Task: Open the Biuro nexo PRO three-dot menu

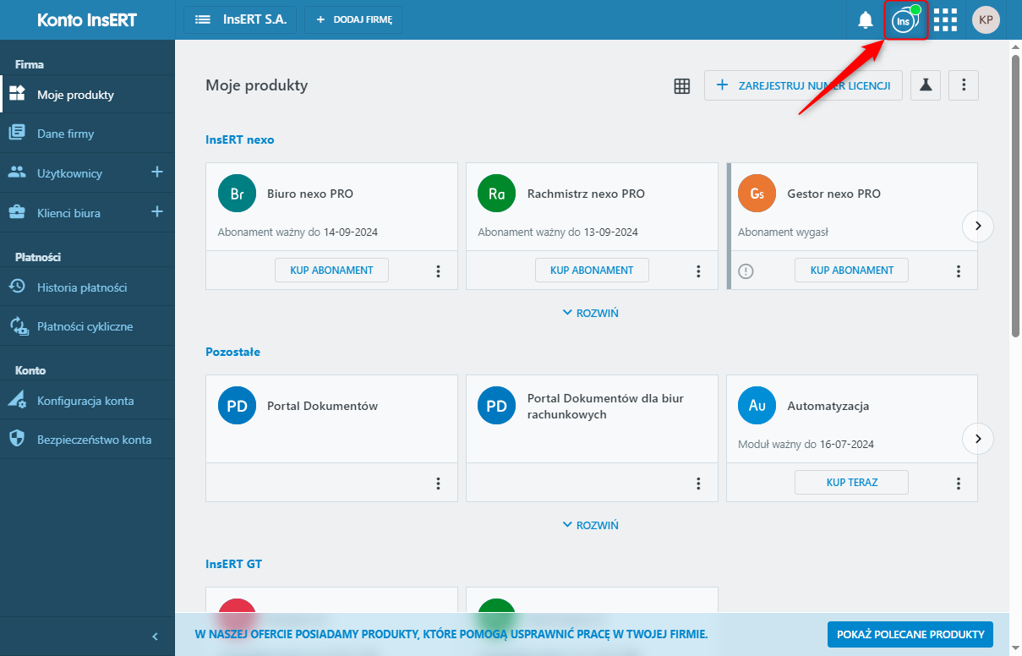Action: pyautogui.click(x=438, y=271)
